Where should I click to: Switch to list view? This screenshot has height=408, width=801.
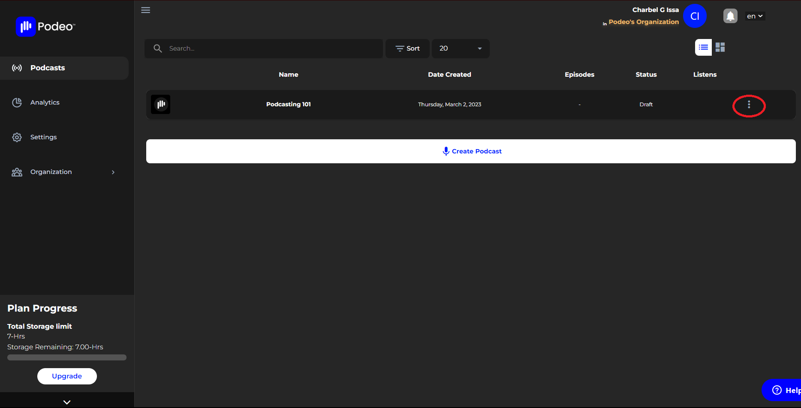click(703, 47)
